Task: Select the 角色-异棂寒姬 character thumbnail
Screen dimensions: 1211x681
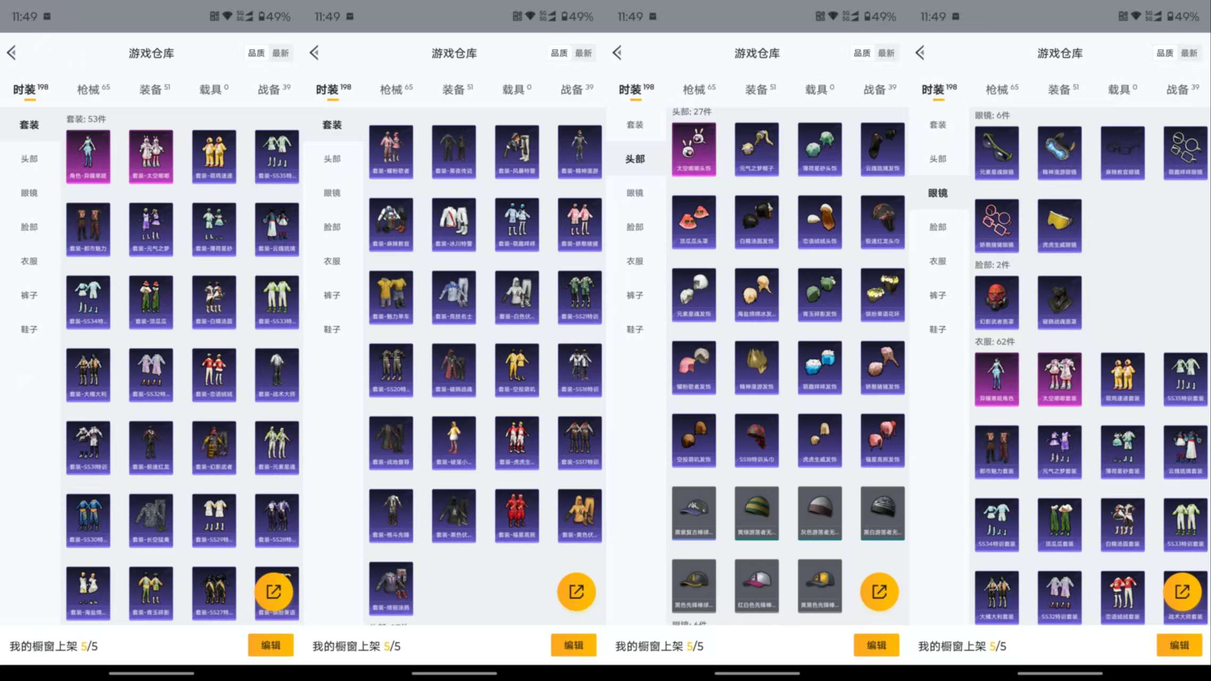Action: click(88, 156)
